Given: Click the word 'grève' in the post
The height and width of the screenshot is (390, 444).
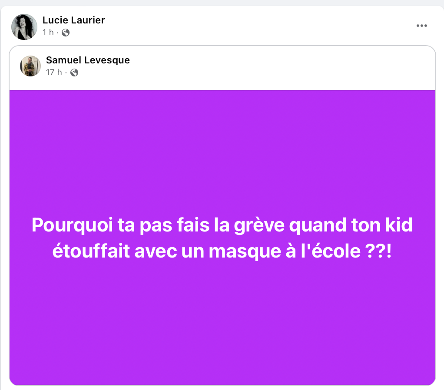Looking at the screenshot, I should [259, 225].
